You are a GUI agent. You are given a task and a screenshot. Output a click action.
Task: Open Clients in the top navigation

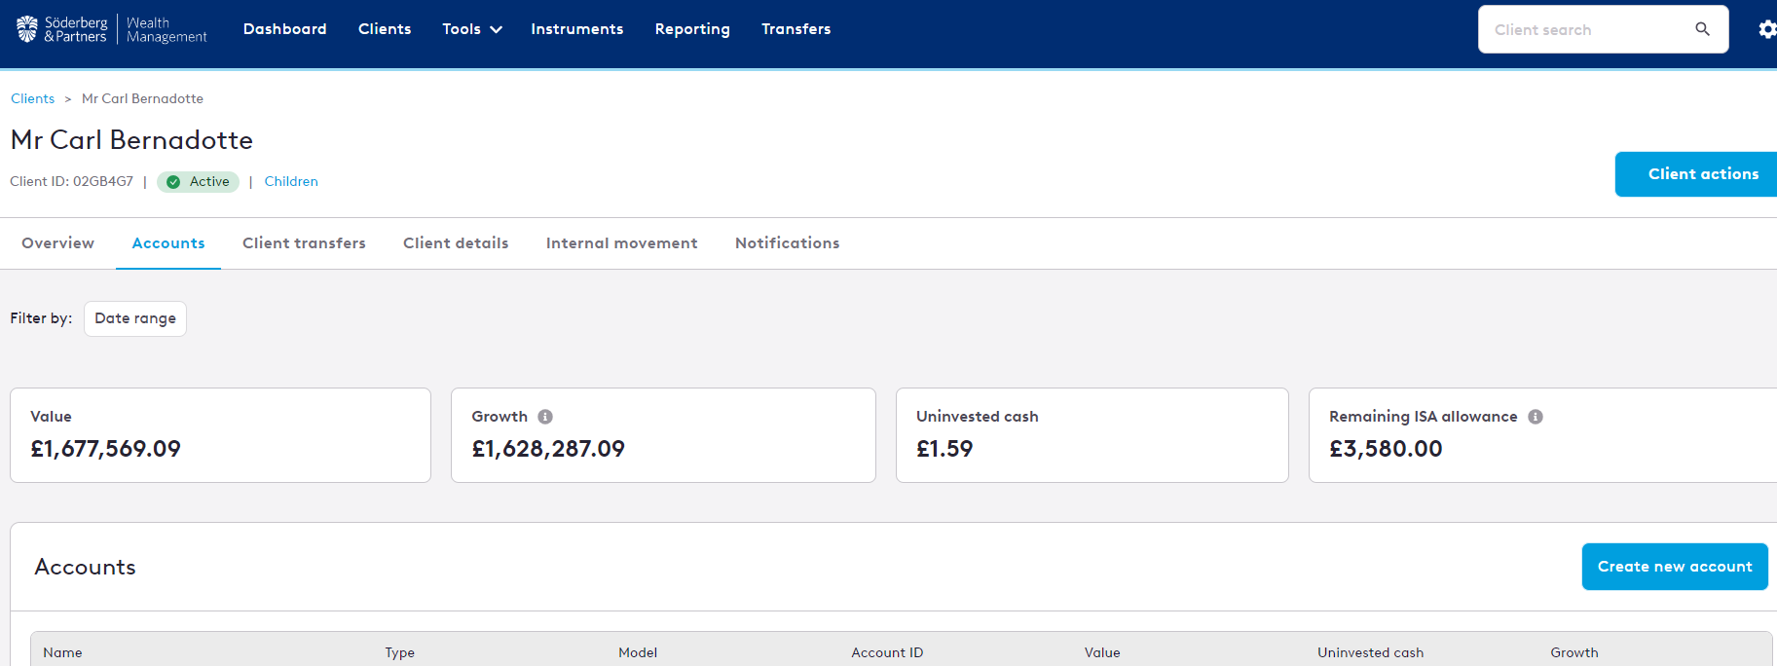(385, 29)
